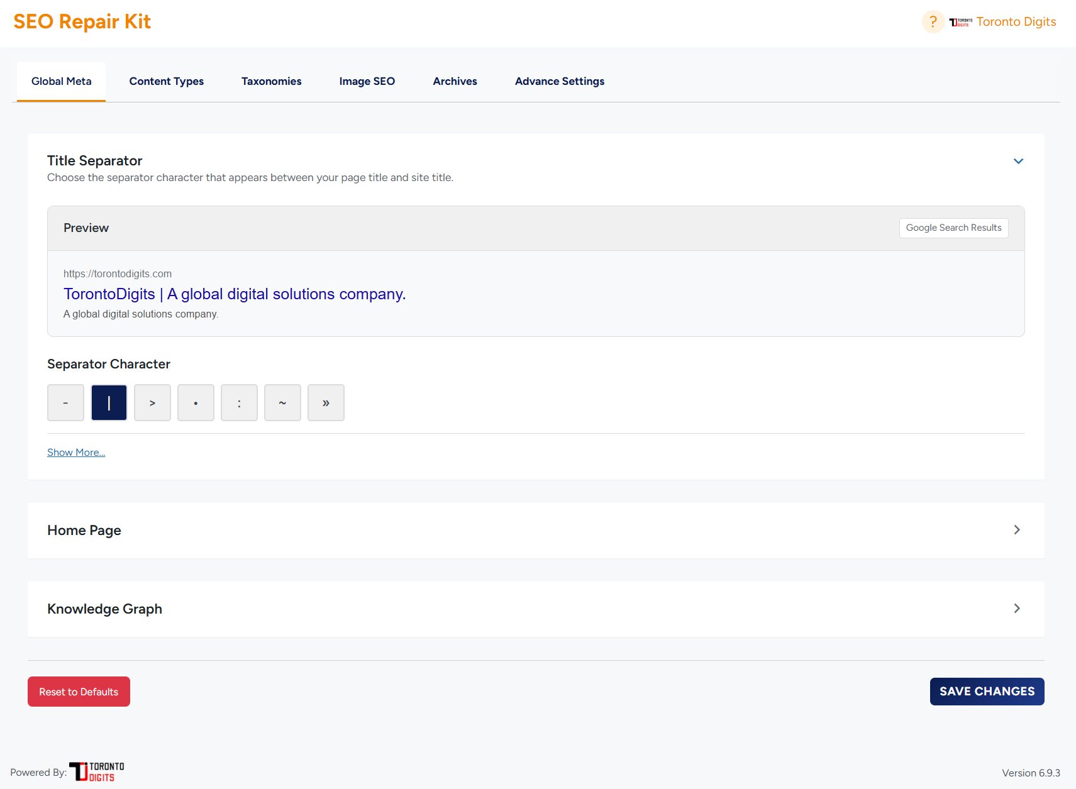Click the Separator Character heading
Screen dimensions: 1076x789
click(x=109, y=364)
